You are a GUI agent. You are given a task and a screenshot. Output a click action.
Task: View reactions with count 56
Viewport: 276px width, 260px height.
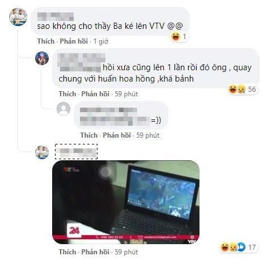point(243,89)
